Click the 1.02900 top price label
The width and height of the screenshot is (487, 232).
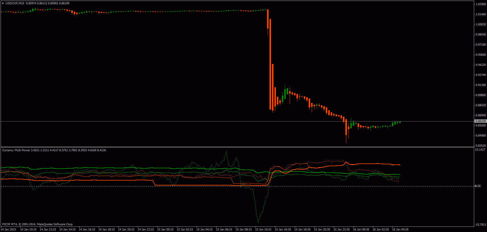pos(480,4)
